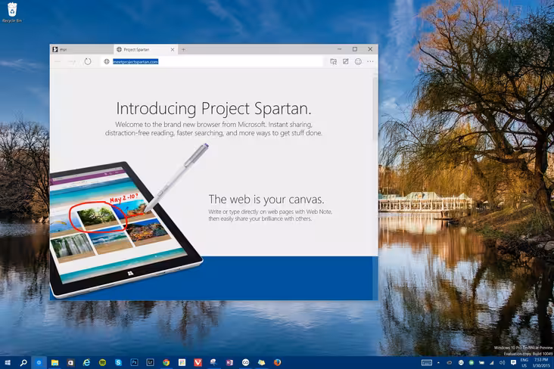Open the colored grid app on taskbar
The width and height of the screenshot is (554, 369).
pos(182,363)
